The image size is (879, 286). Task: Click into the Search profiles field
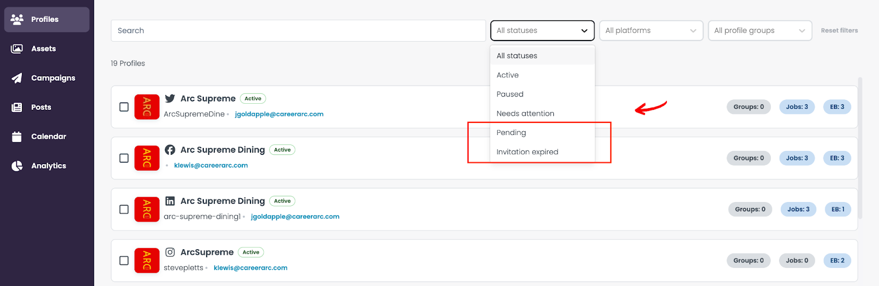pyautogui.click(x=298, y=31)
